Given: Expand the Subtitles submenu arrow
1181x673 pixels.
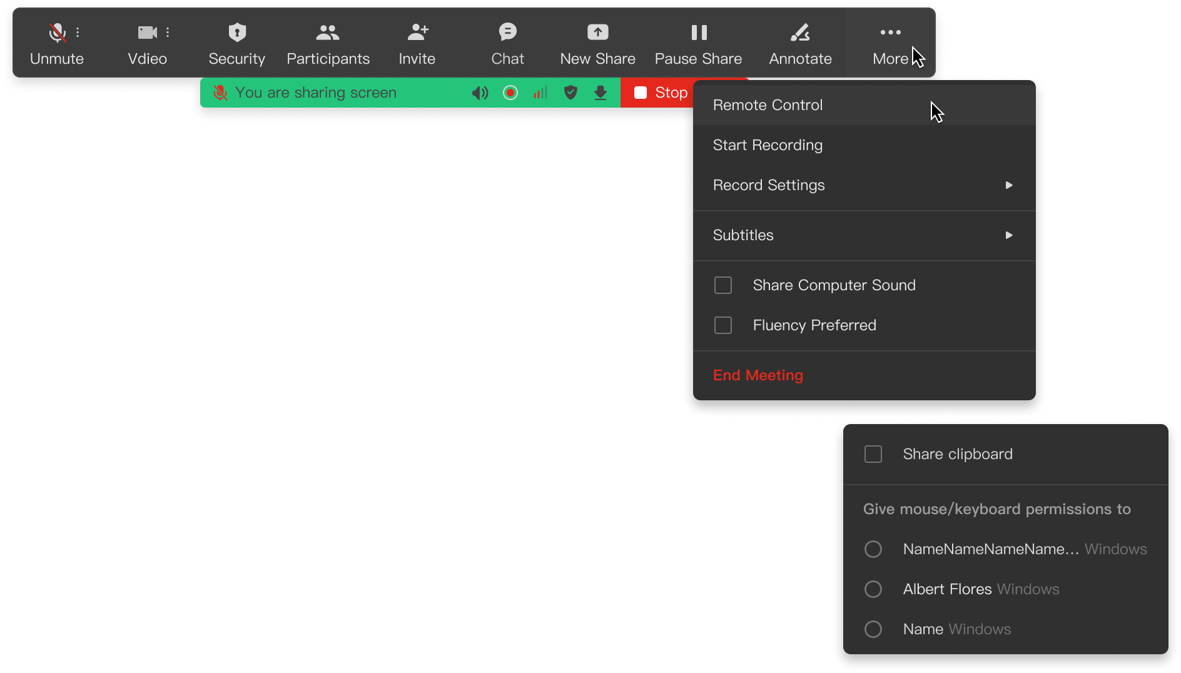Looking at the screenshot, I should pyautogui.click(x=1008, y=235).
